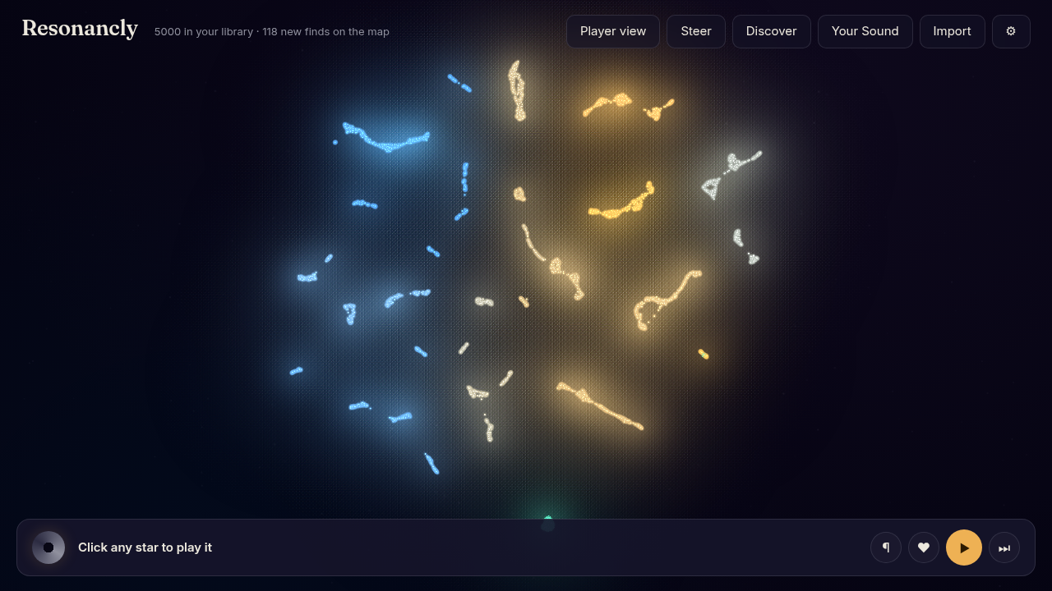1052x591 pixels.
Task: Open Your Sound profile
Action: (x=865, y=31)
